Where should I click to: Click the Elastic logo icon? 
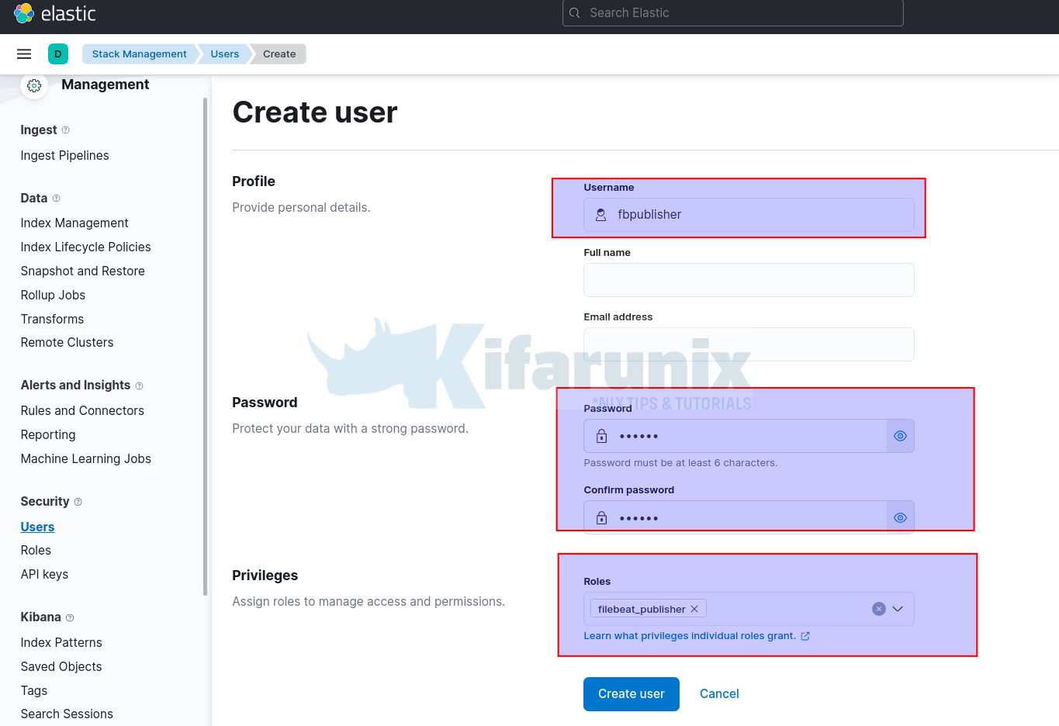24,13
